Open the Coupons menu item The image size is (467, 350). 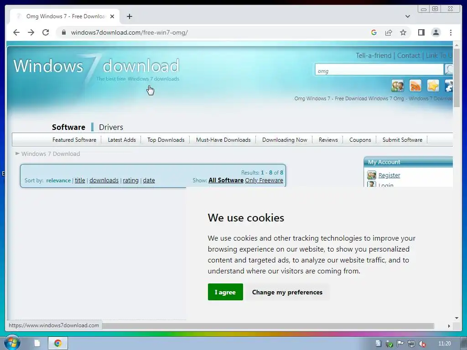(360, 140)
